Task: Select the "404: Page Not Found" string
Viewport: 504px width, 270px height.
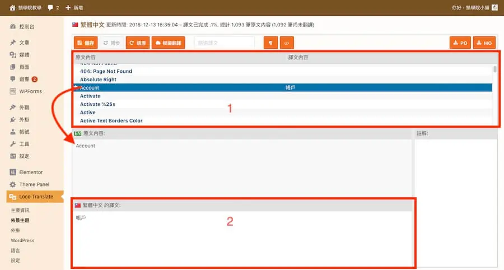Action: pyautogui.click(x=283, y=71)
